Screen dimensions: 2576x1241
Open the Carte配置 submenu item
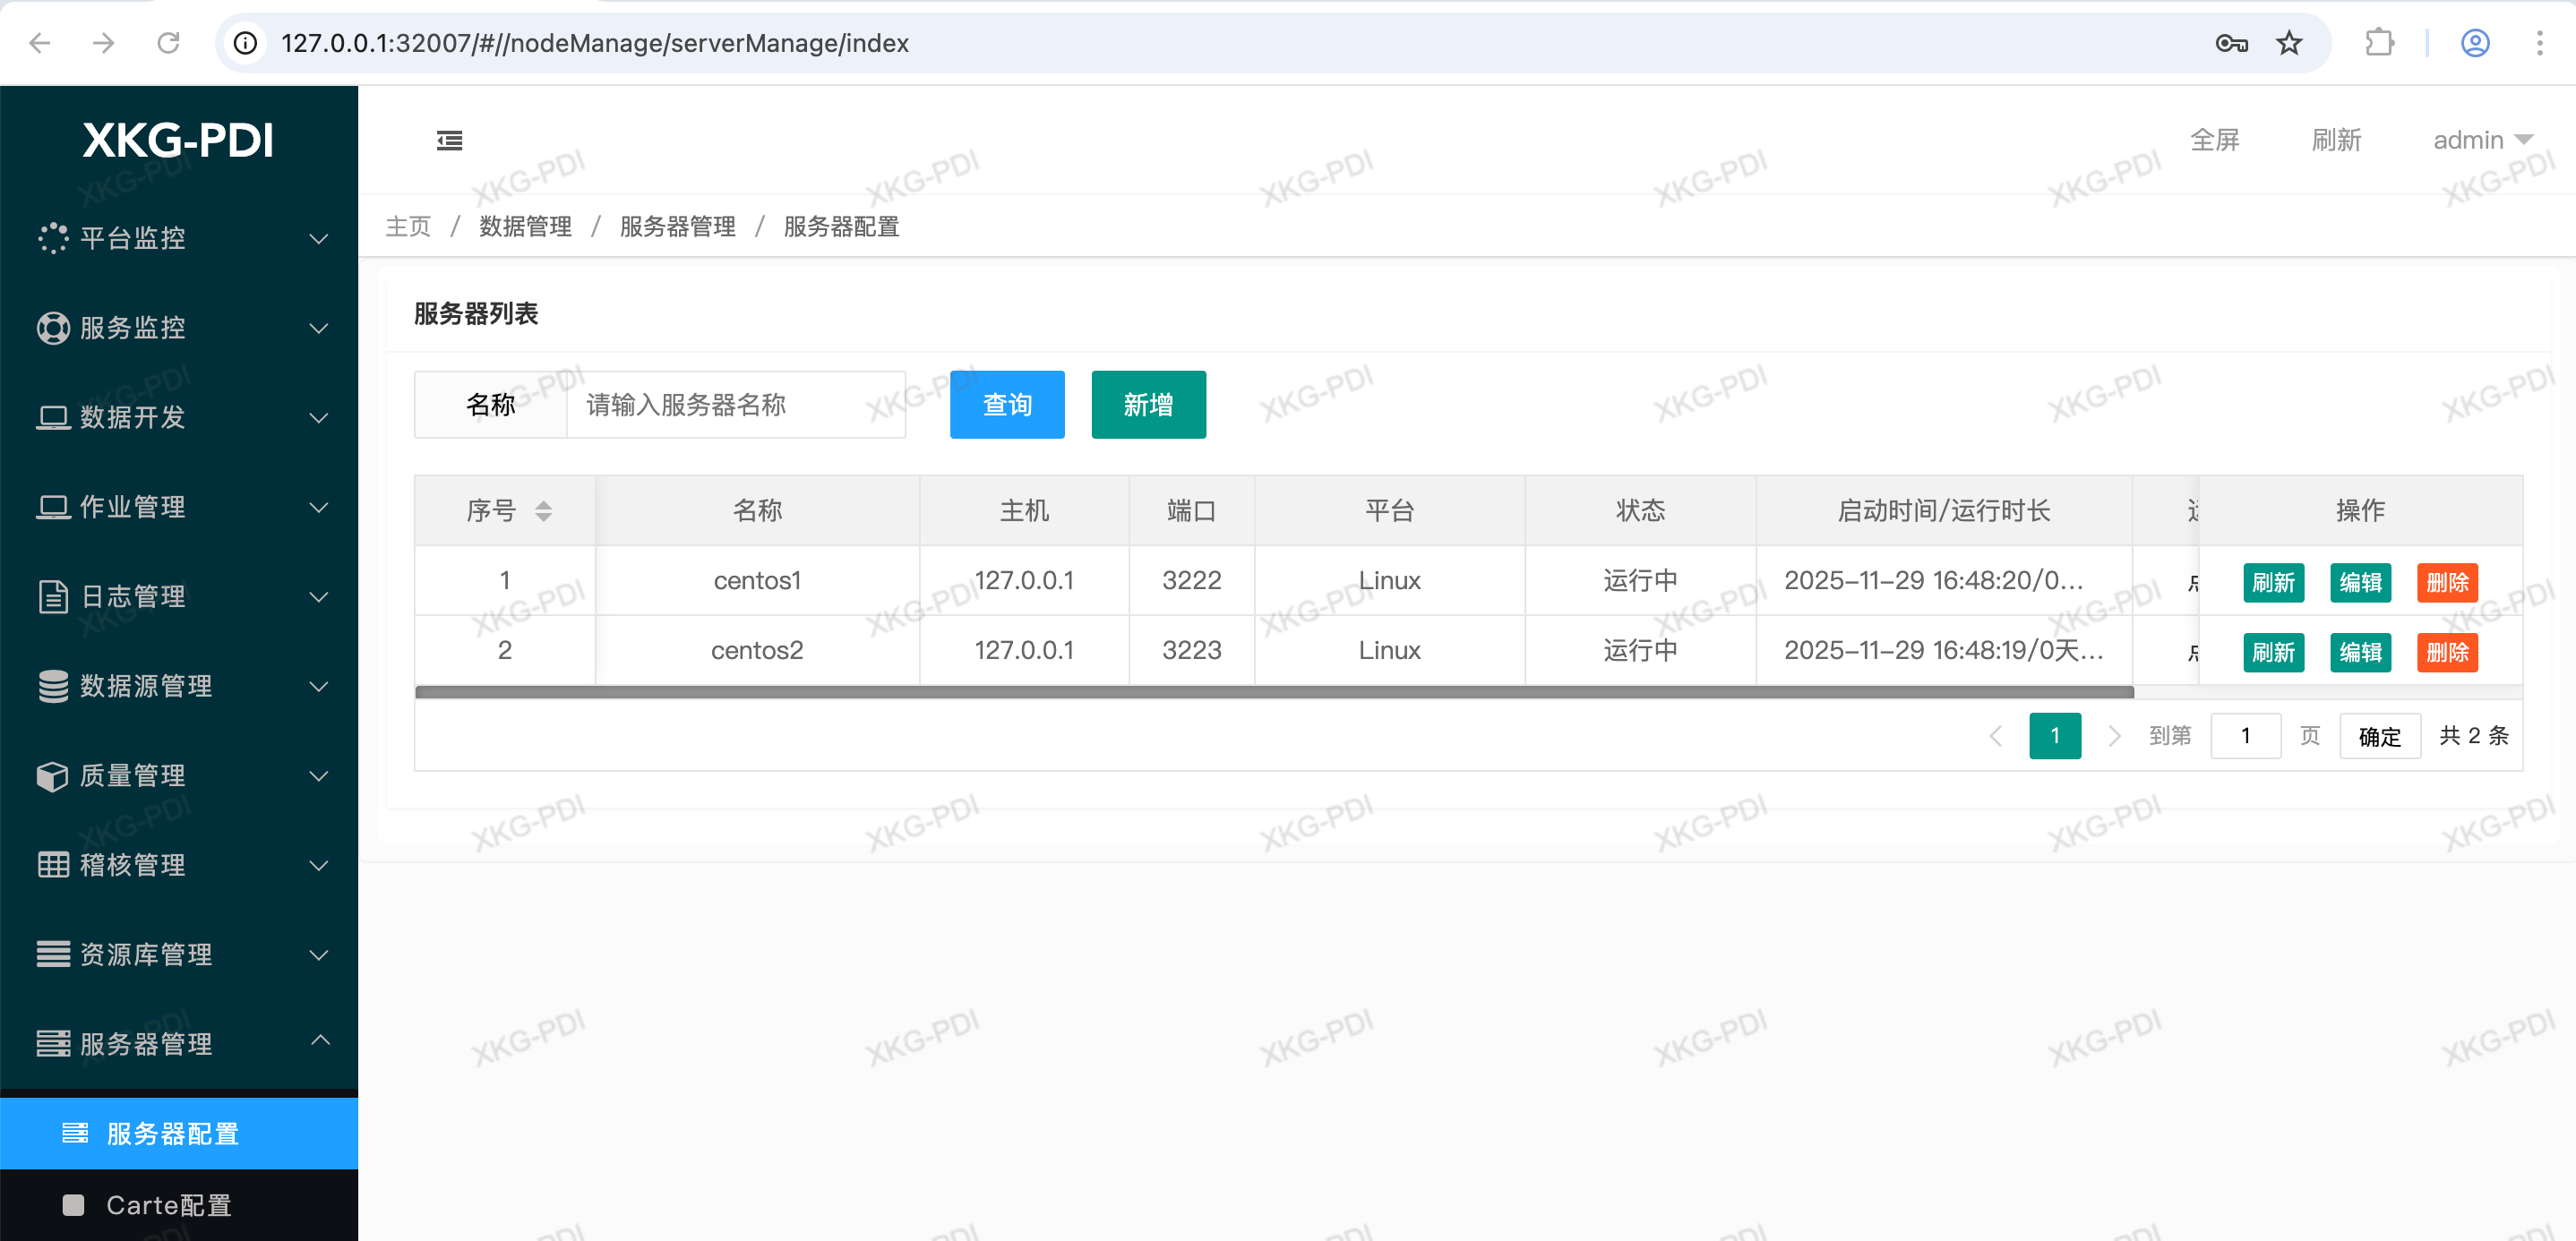(x=168, y=1205)
